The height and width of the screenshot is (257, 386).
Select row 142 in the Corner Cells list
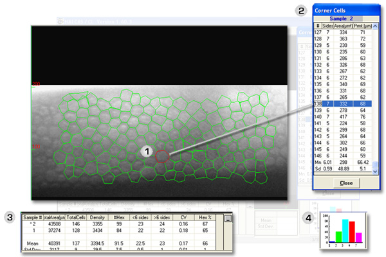click(343, 130)
